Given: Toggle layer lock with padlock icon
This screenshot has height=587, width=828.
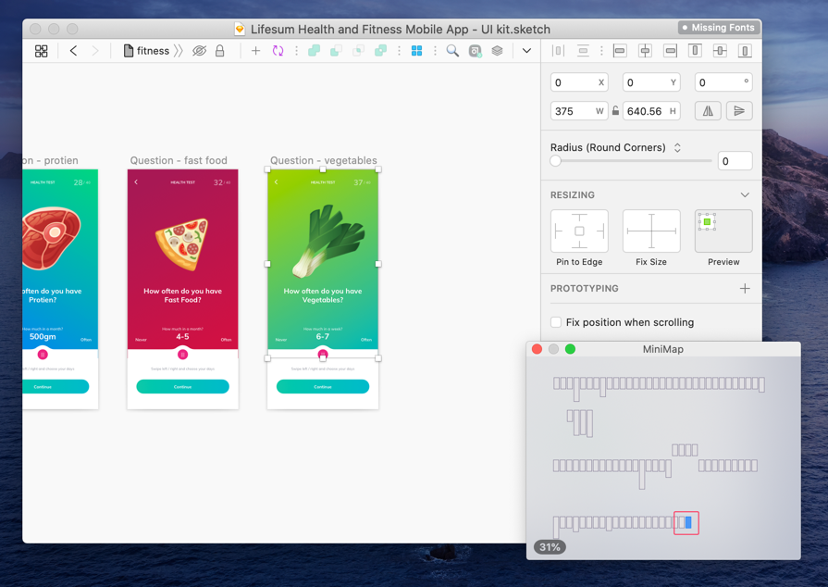Looking at the screenshot, I should pos(219,51).
